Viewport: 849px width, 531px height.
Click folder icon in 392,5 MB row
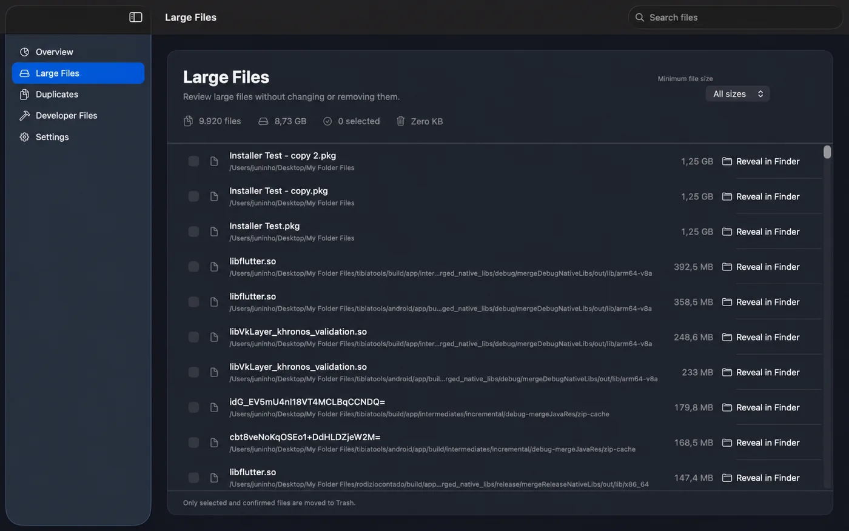727,267
